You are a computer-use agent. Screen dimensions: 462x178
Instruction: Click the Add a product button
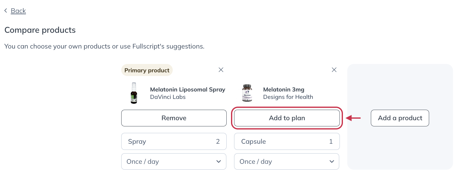[400, 118]
